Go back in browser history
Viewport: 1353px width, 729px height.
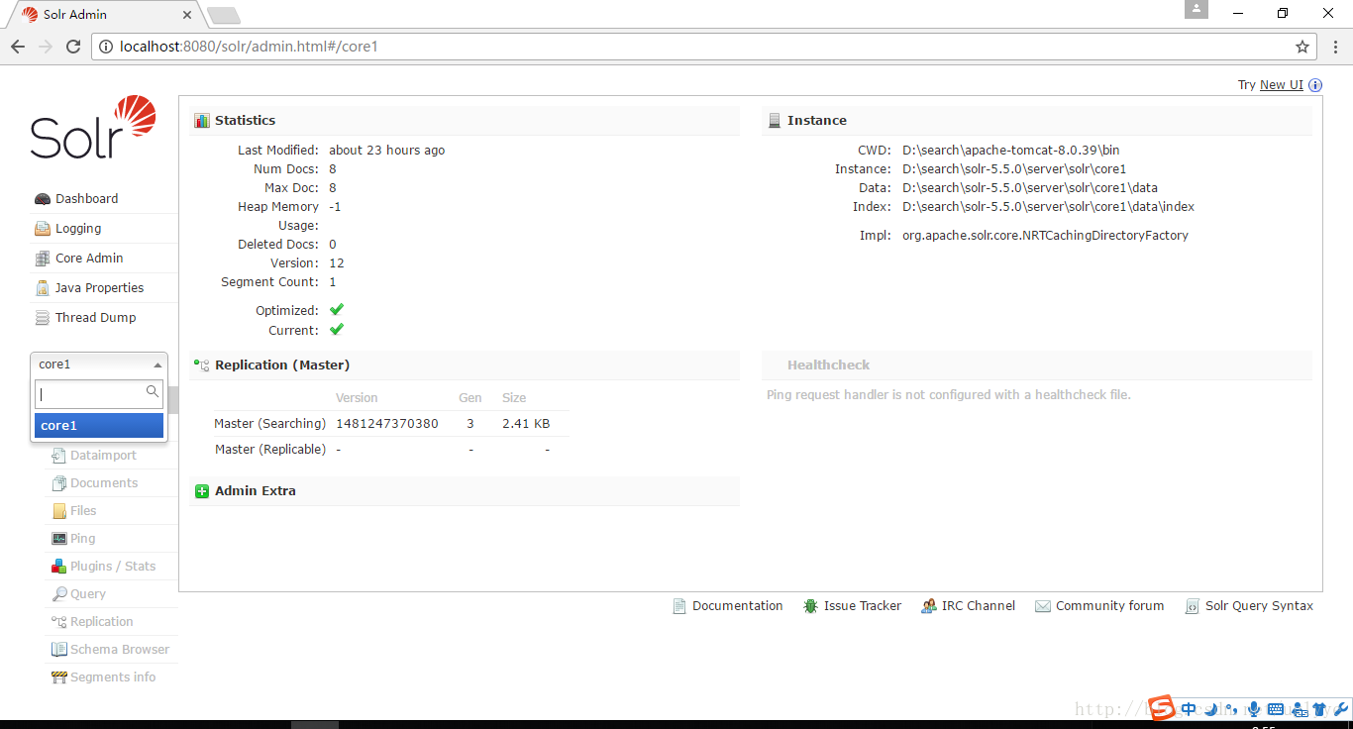18,47
